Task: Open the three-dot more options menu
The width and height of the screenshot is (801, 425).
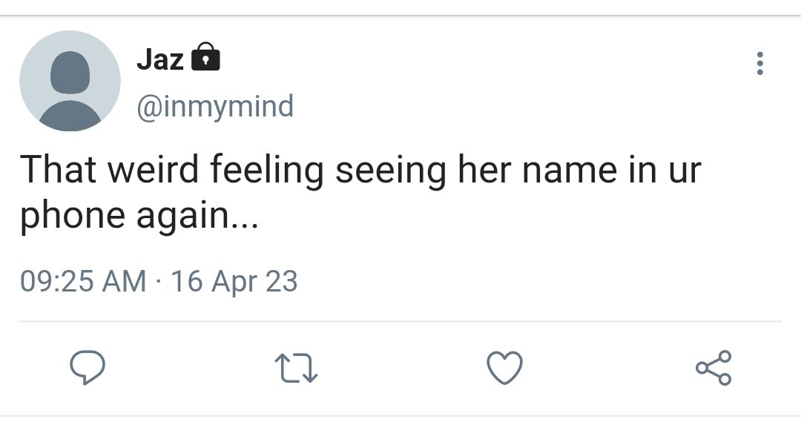Action: [760, 63]
